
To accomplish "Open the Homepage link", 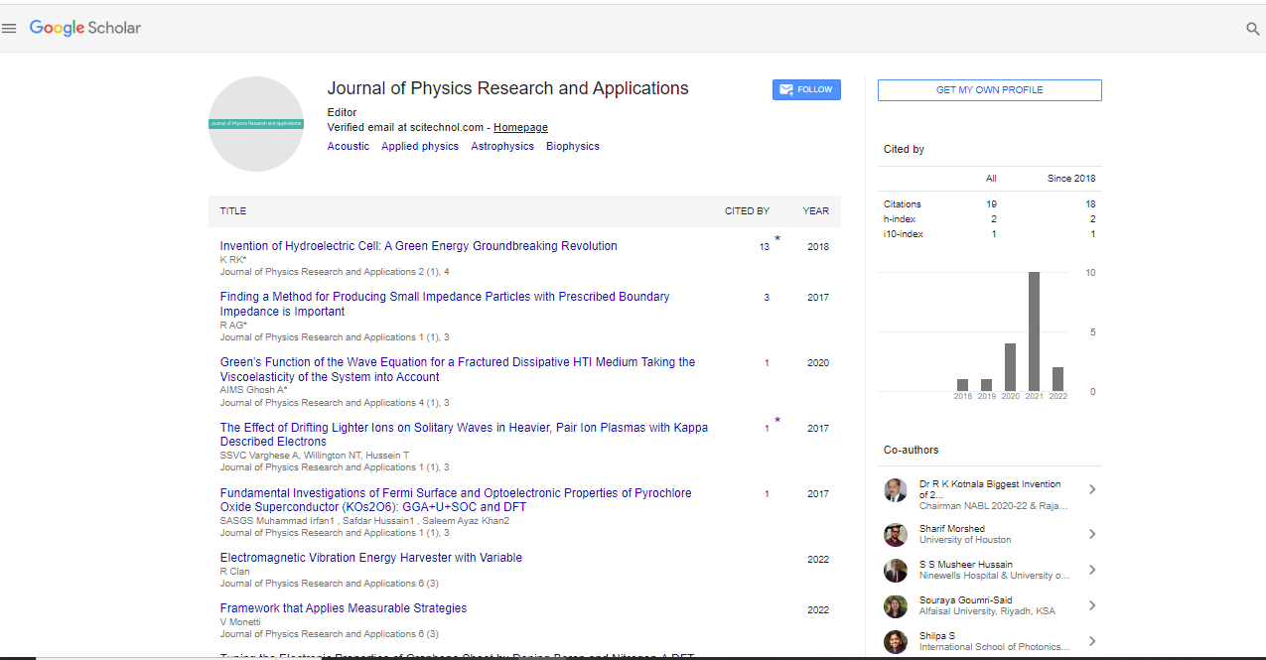I will (520, 127).
